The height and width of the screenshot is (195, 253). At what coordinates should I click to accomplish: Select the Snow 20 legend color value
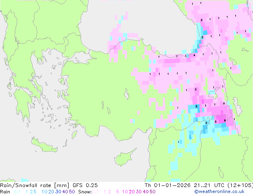click(x=132, y=192)
